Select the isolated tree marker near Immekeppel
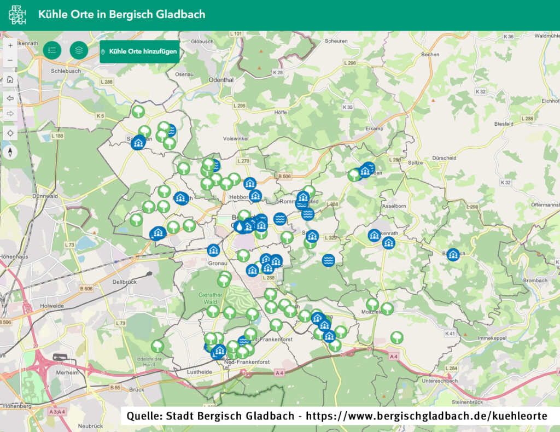 tap(396, 337)
